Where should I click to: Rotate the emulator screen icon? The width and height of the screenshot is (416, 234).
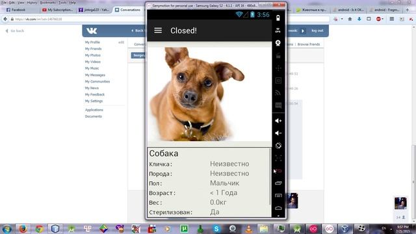point(278,146)
